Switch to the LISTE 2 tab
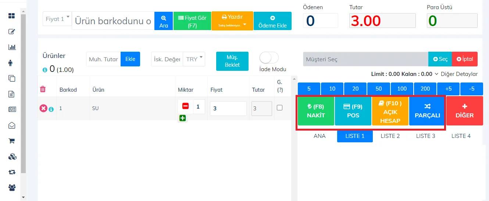The image size is (489, 201). coord(390,136)
